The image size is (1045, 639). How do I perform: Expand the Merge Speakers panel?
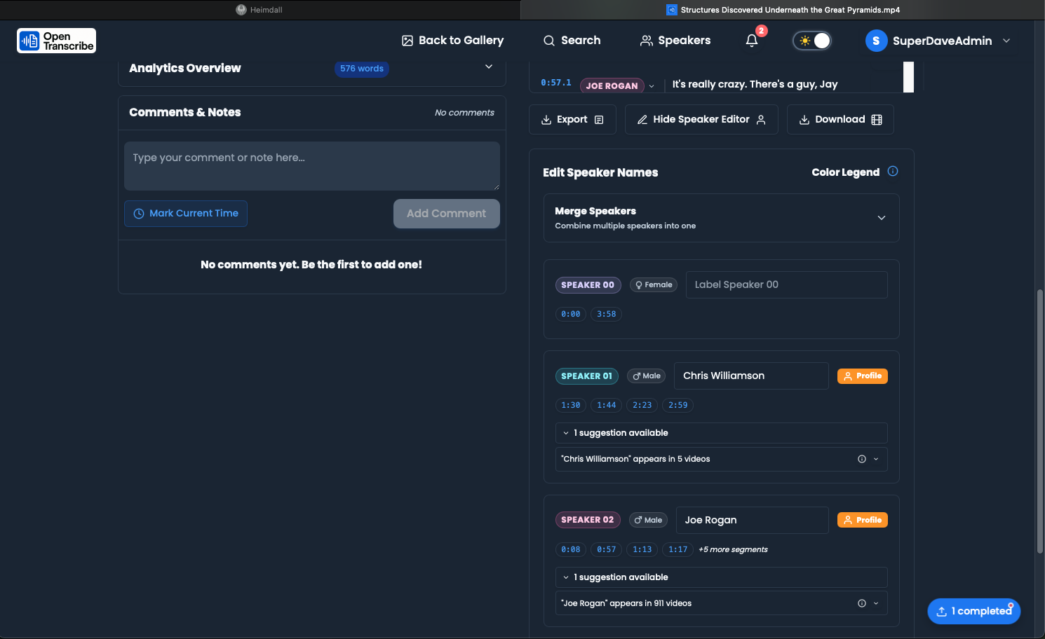pyautogui.click(x=722, y=218)
